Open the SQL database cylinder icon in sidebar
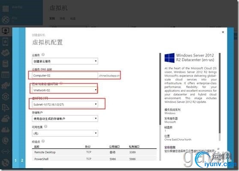 coord(6,63)
